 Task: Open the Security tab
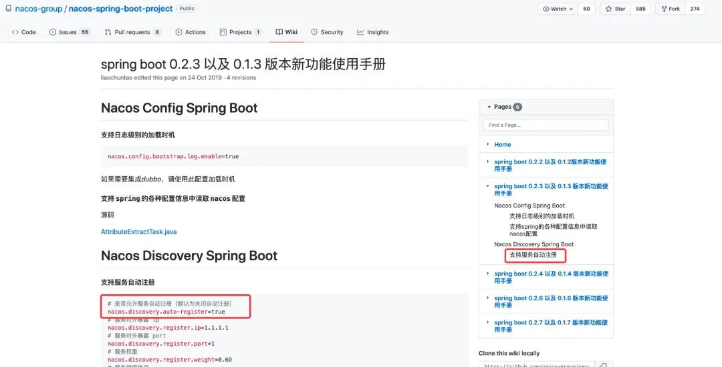(327, 32)
